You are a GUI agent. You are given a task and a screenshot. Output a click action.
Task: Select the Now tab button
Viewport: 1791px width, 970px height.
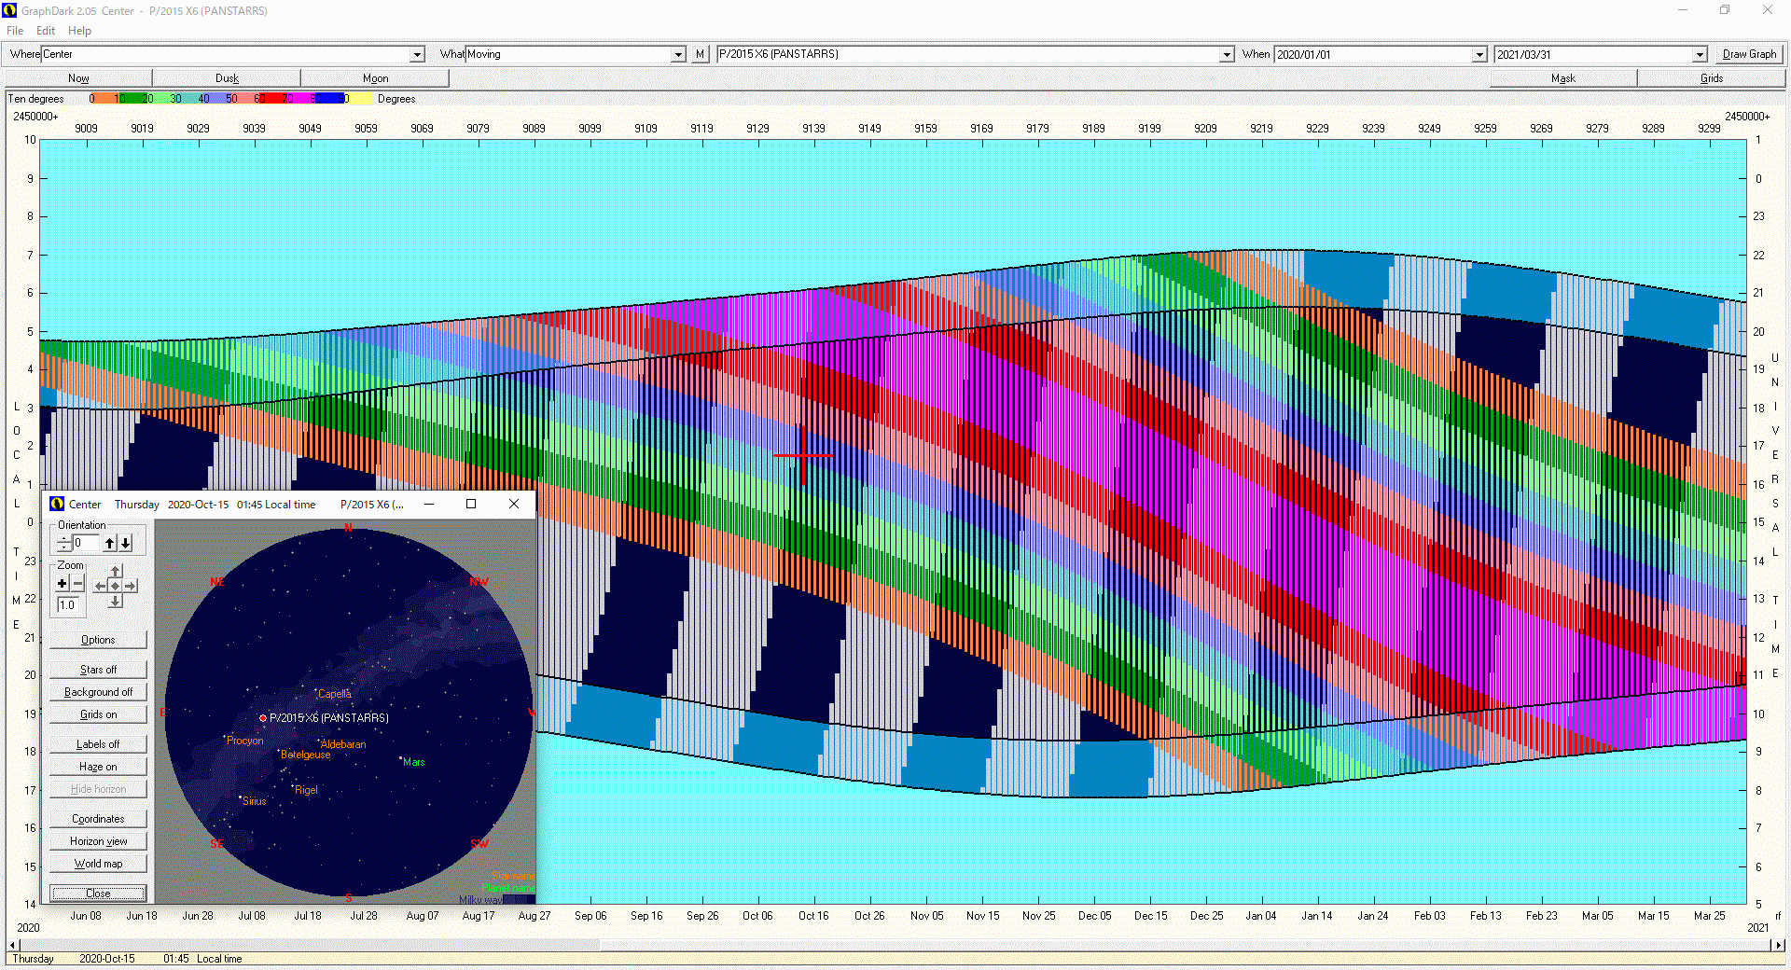(78, 78)
